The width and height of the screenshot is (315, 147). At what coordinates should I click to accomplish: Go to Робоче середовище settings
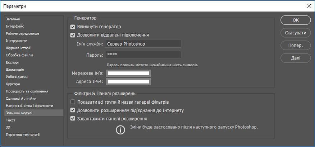[x=22, y=33]
